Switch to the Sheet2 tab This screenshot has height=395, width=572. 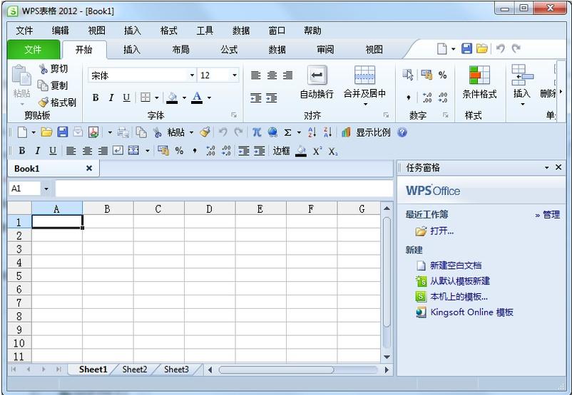[x=135, y=369]
